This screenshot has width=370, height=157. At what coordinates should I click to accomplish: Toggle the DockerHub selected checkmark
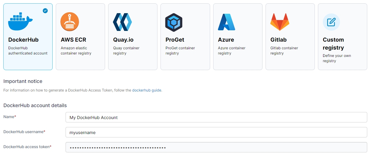(x=45, y=11)
